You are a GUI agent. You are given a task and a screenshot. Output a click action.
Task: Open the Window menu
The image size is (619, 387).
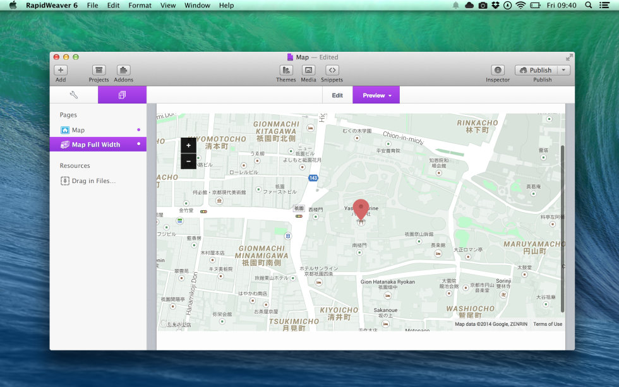[x=197, y=5]
